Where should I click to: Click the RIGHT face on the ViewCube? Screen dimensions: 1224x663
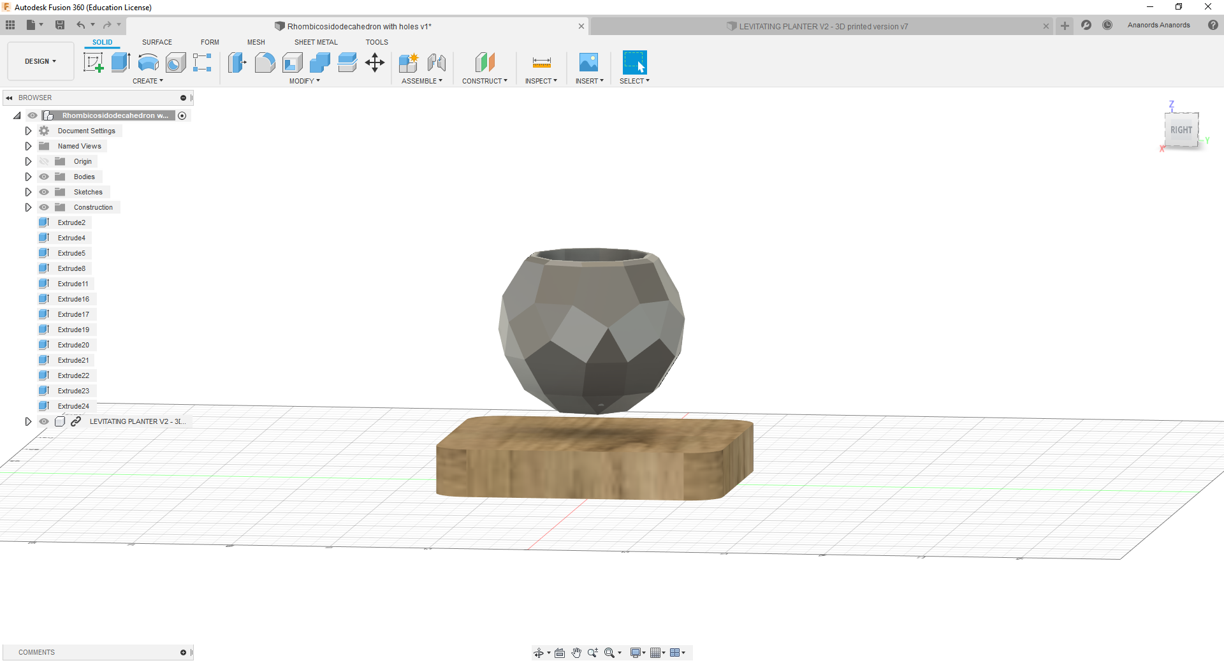tap(1181, 130)
